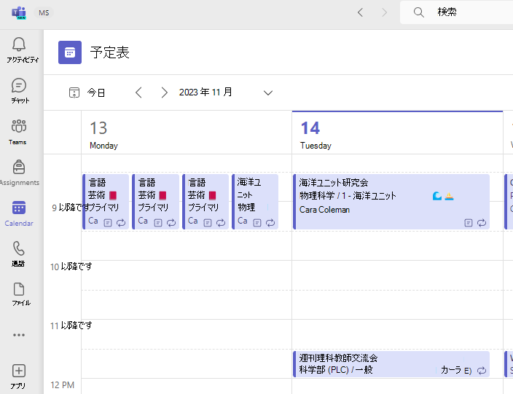The width and height of the screenshot is (513, 394).
Task: Go back with the title bar arrow
Action: [360, 12]
